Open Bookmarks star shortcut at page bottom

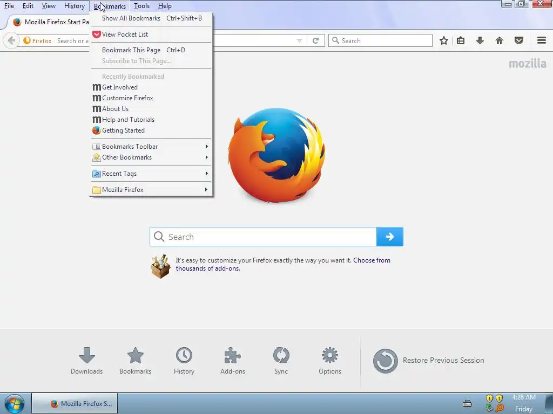click(136, 361)
